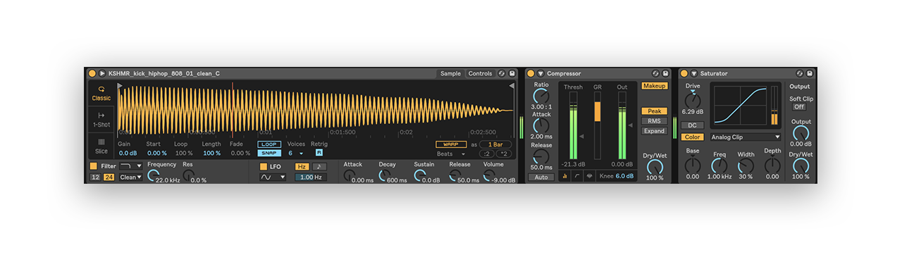Click the Compressor Dry/Wet knob

coord(655,167)
